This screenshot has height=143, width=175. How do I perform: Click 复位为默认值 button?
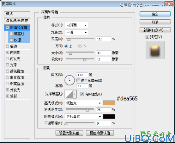pyautogui.click(x=100, y=133)
